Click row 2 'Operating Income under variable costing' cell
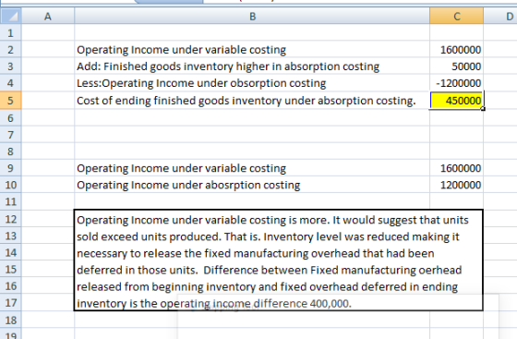517x339 pixels. 252,50
